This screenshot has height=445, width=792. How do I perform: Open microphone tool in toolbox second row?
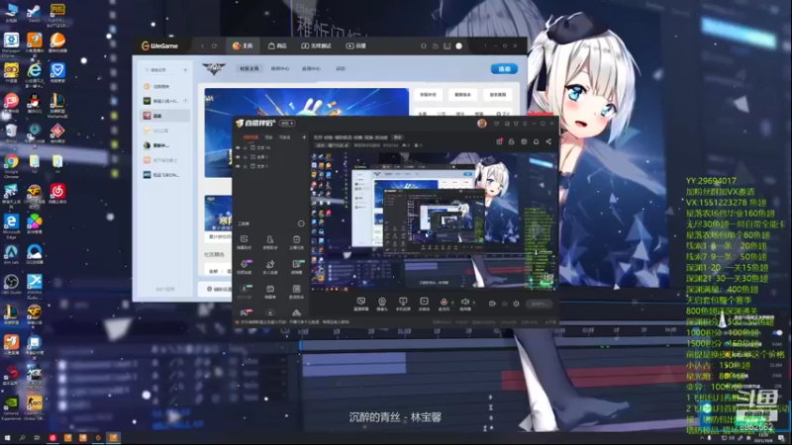click(244, 266)
